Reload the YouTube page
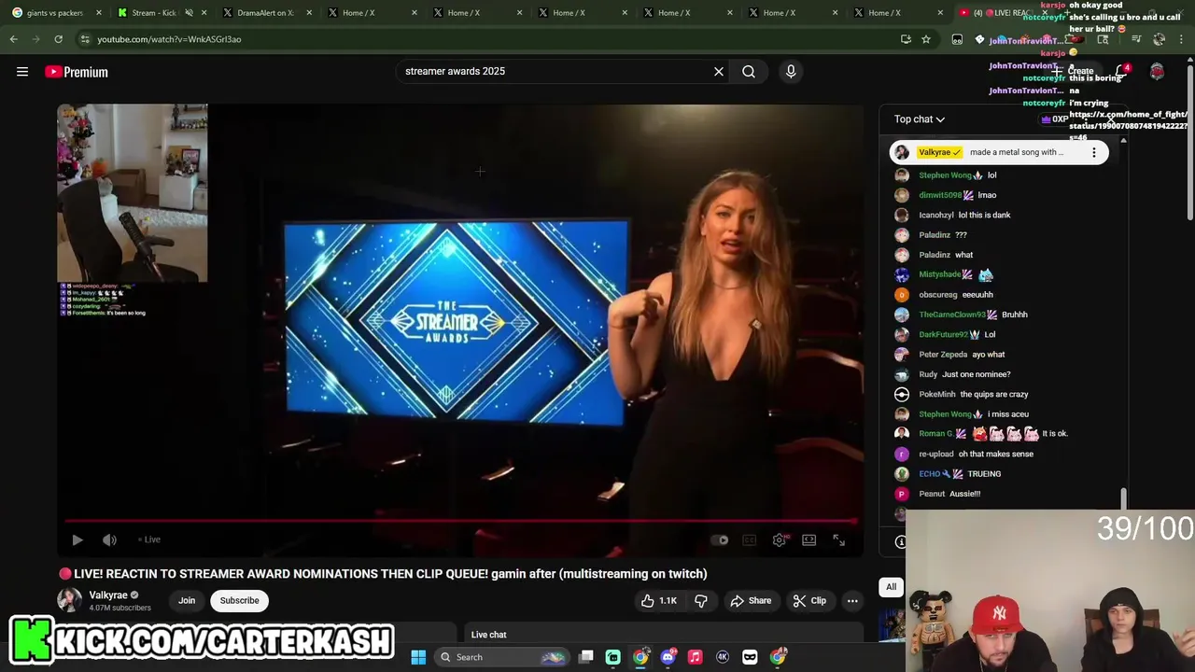The width and height of the screenshot is (1195, 672). tap(58, 39)
